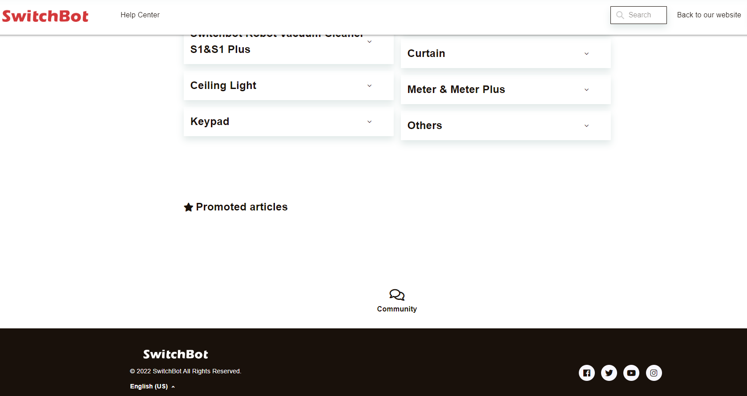Select the Curtain category title

(426, 53)
